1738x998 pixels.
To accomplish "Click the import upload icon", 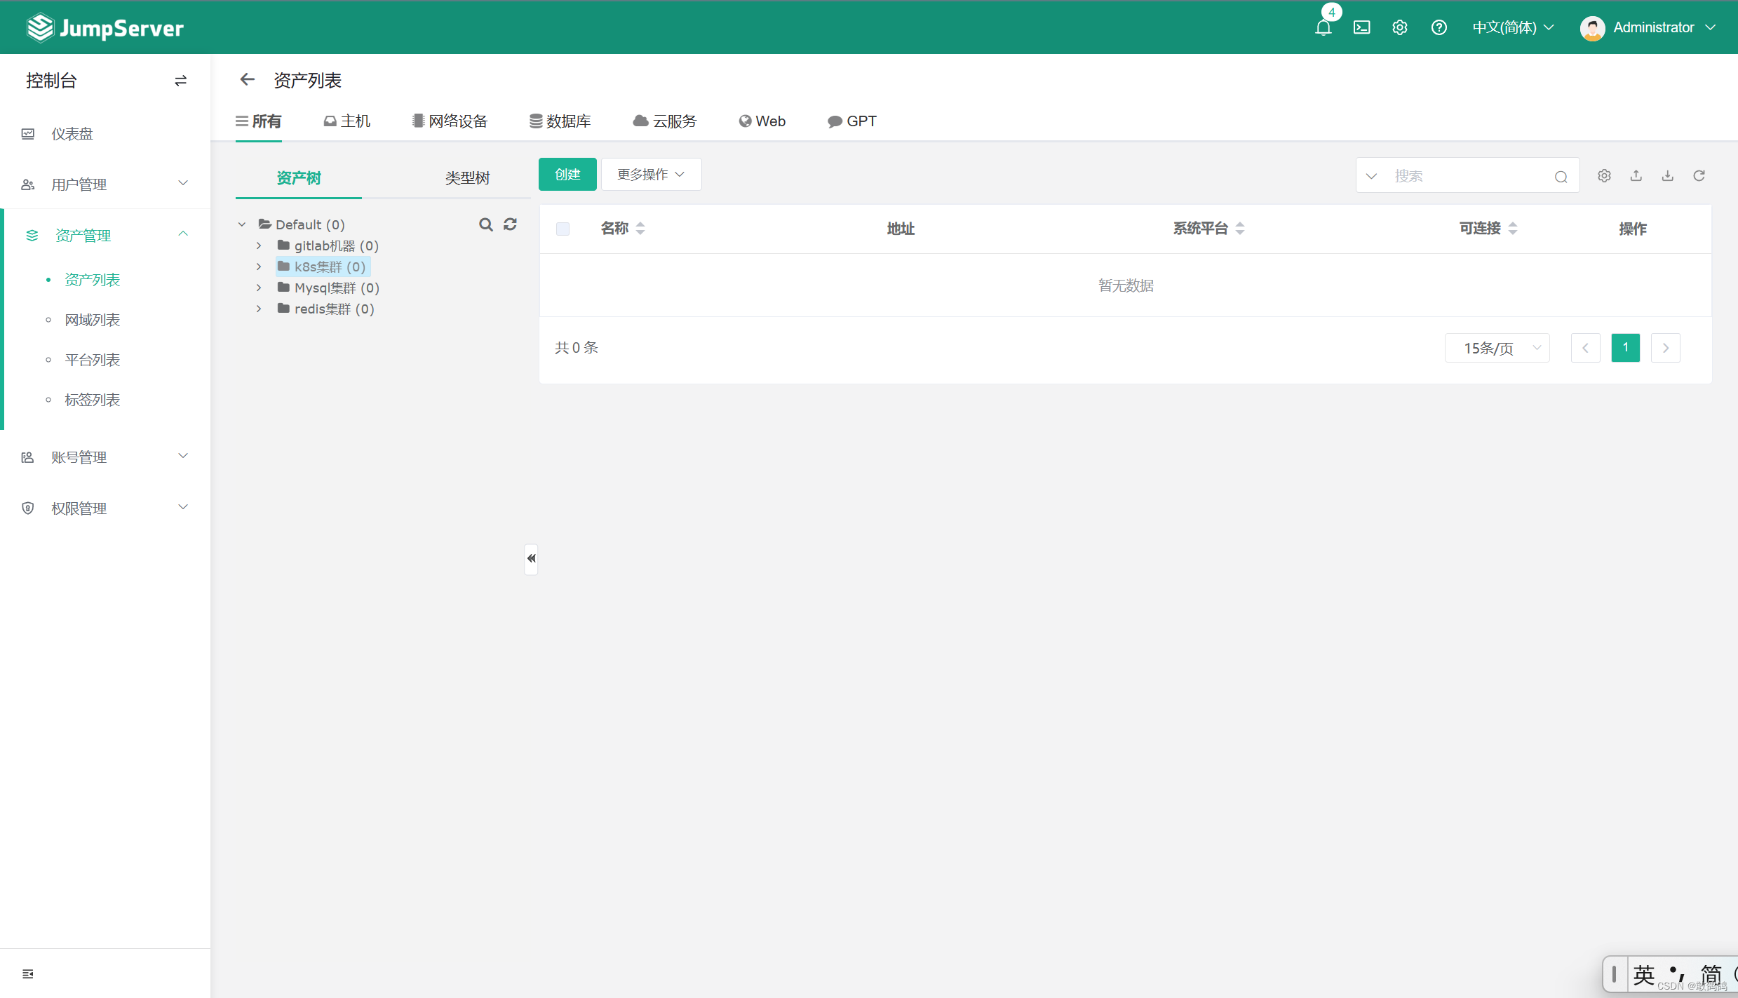I will (1636, 175).
